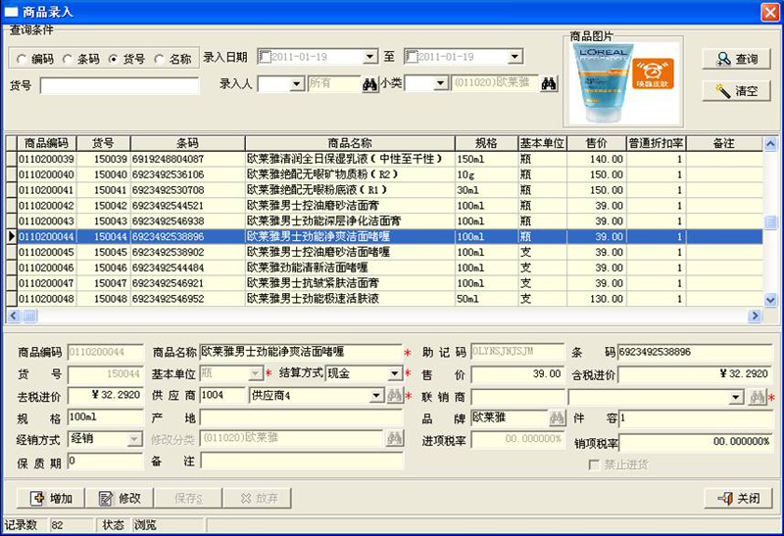Image resolution: width=784 pixels, height=536 pixels.
Task: Open the 基本单位 dropdown in detail form
Action: [x=256, y=373]
